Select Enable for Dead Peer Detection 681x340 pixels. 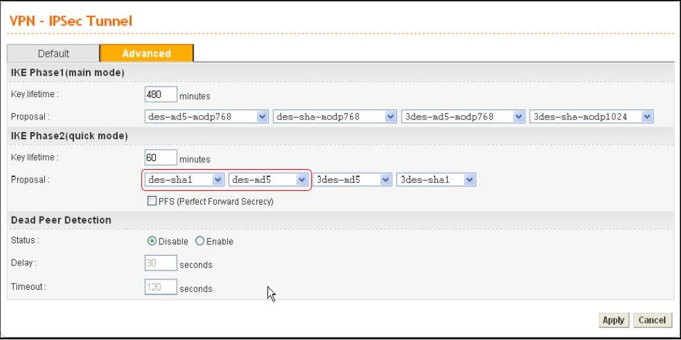coord(199,242)
